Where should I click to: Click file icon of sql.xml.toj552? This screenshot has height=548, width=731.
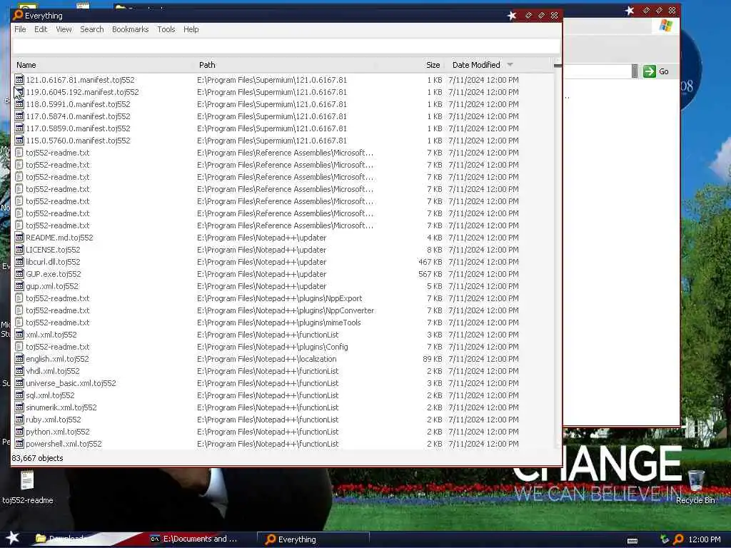pos(19,395)
